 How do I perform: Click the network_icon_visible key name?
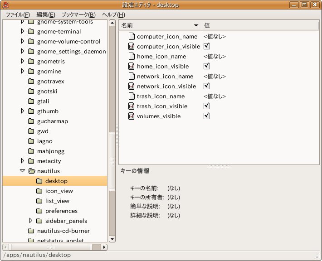pyautogui.click(x=166, y=87)
